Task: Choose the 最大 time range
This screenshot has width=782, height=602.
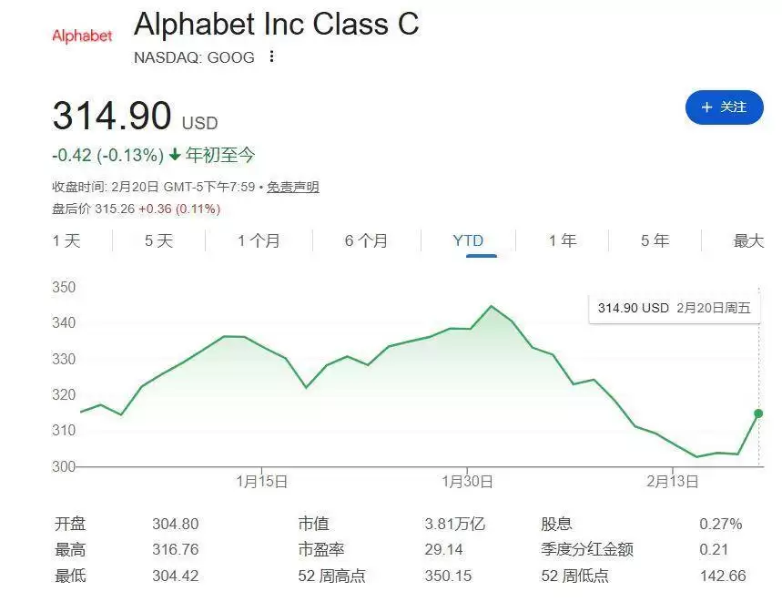Action: click(x=747, y=240)
